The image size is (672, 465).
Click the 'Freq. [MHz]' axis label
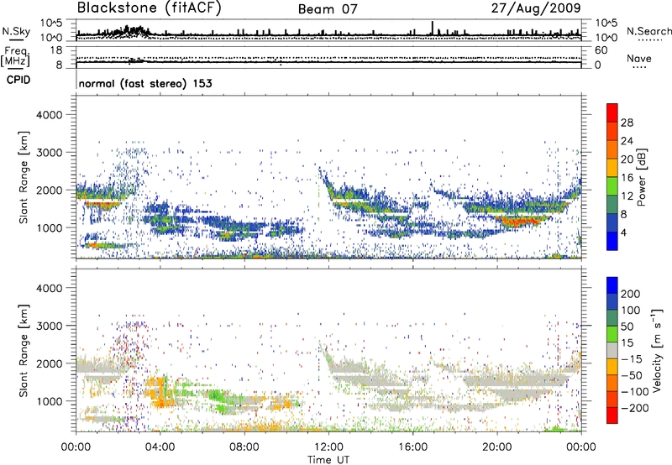pyautogui.click(x=15, y=57)
